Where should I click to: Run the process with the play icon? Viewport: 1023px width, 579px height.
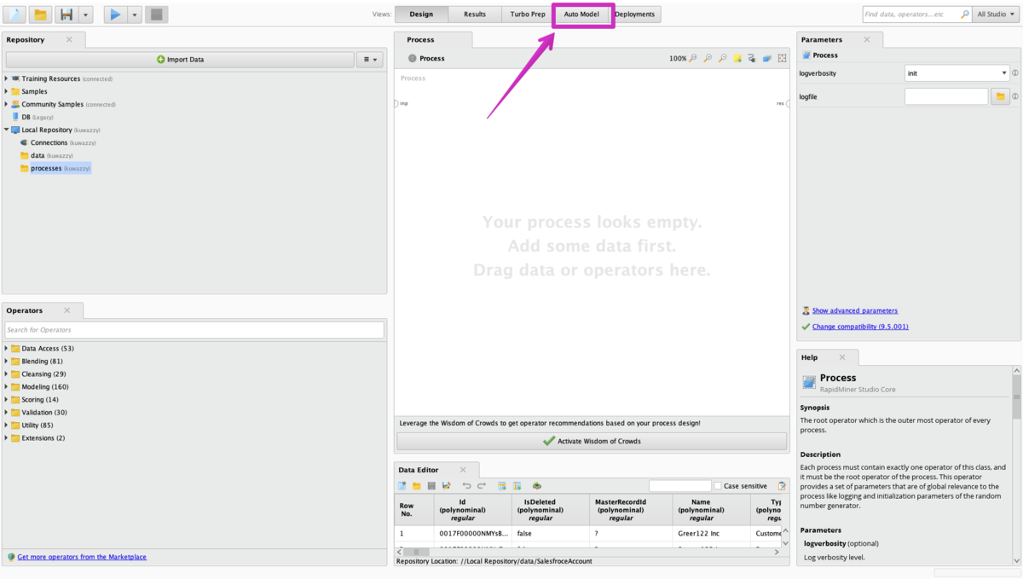click(114, 14)
